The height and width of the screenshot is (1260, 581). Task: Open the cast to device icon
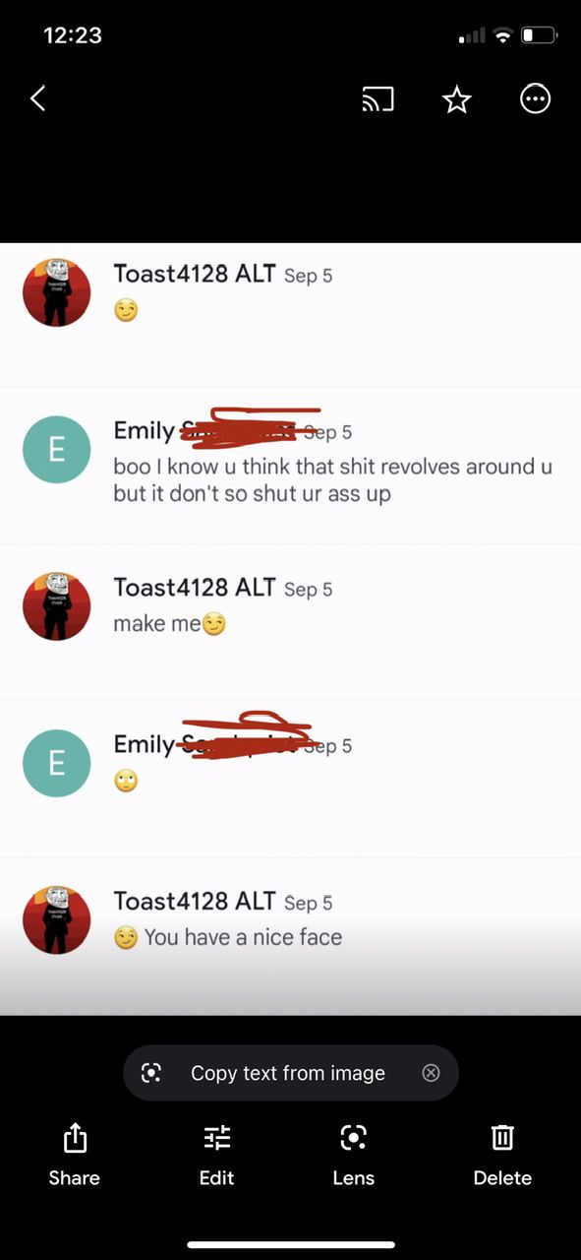tap(378, 98)
